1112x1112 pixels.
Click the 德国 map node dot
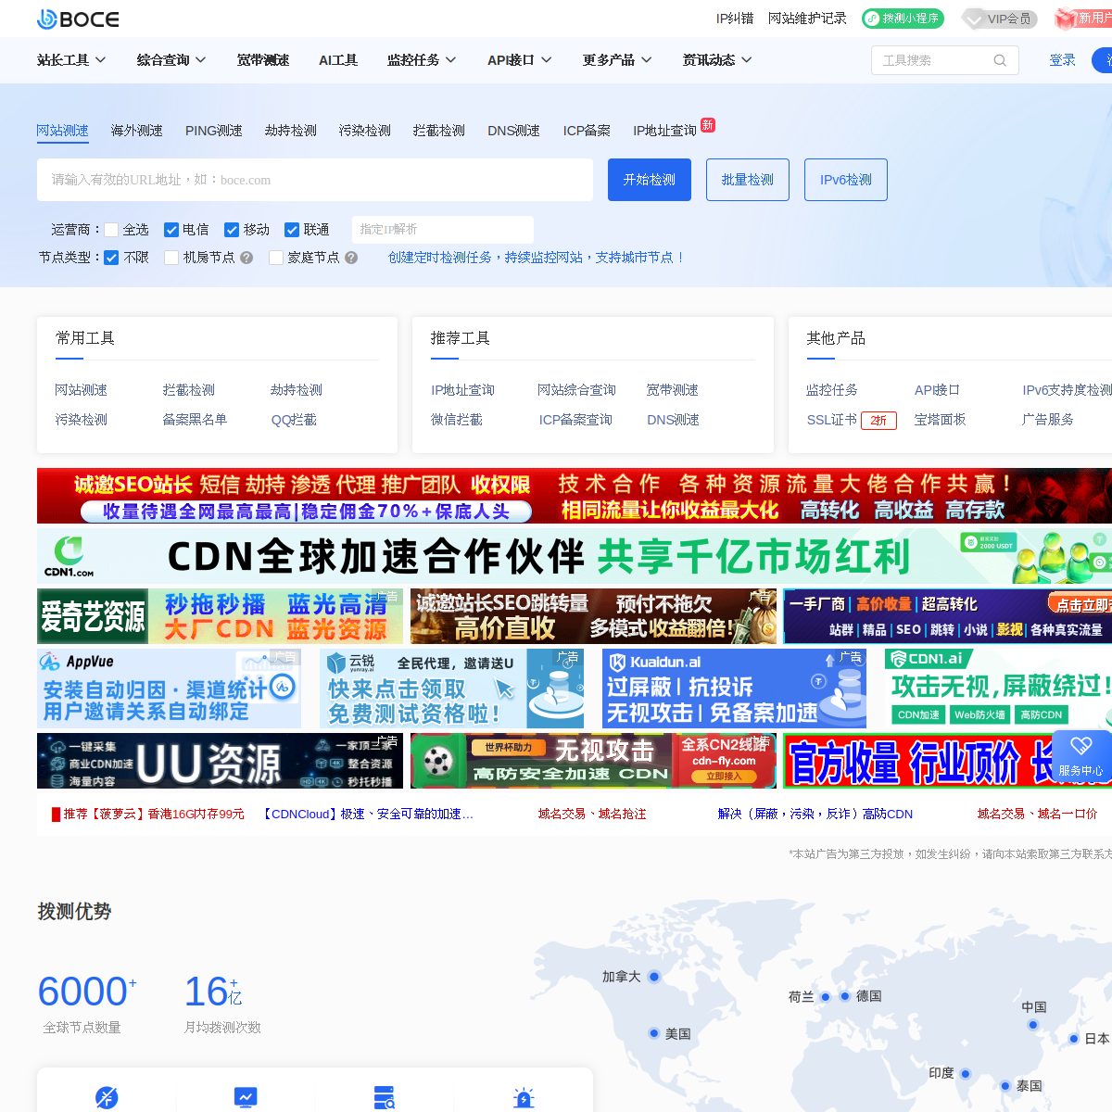click(845, 996)
